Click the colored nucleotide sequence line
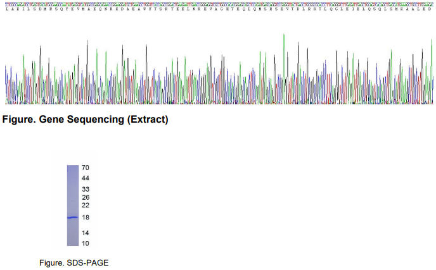Viewport: 436px width, 270px height. pyautogui.click(x=219, y=4)
